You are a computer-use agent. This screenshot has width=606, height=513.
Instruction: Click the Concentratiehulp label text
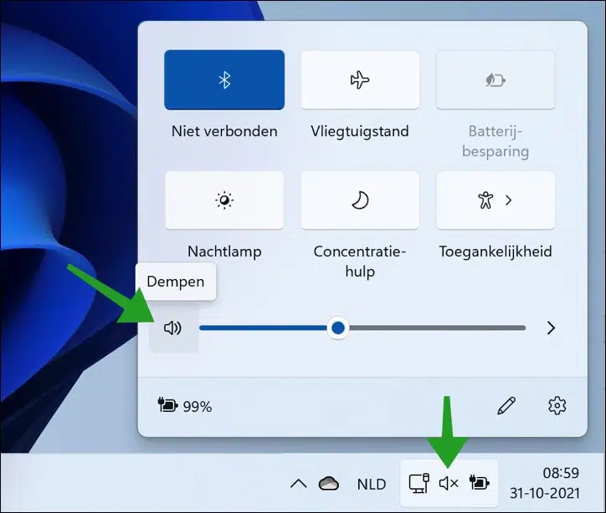360,262
